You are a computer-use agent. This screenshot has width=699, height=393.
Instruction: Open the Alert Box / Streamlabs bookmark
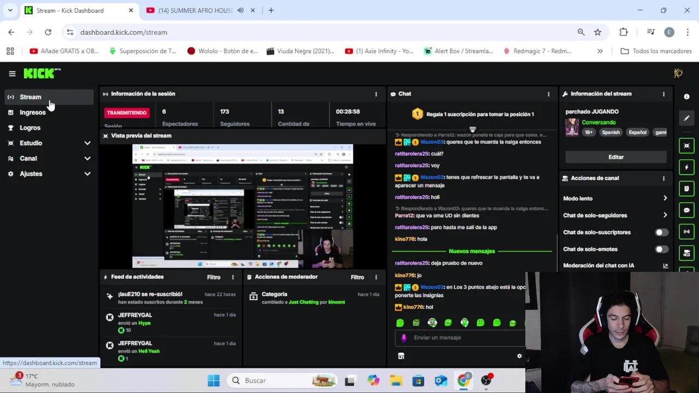(x=459, y=51)
